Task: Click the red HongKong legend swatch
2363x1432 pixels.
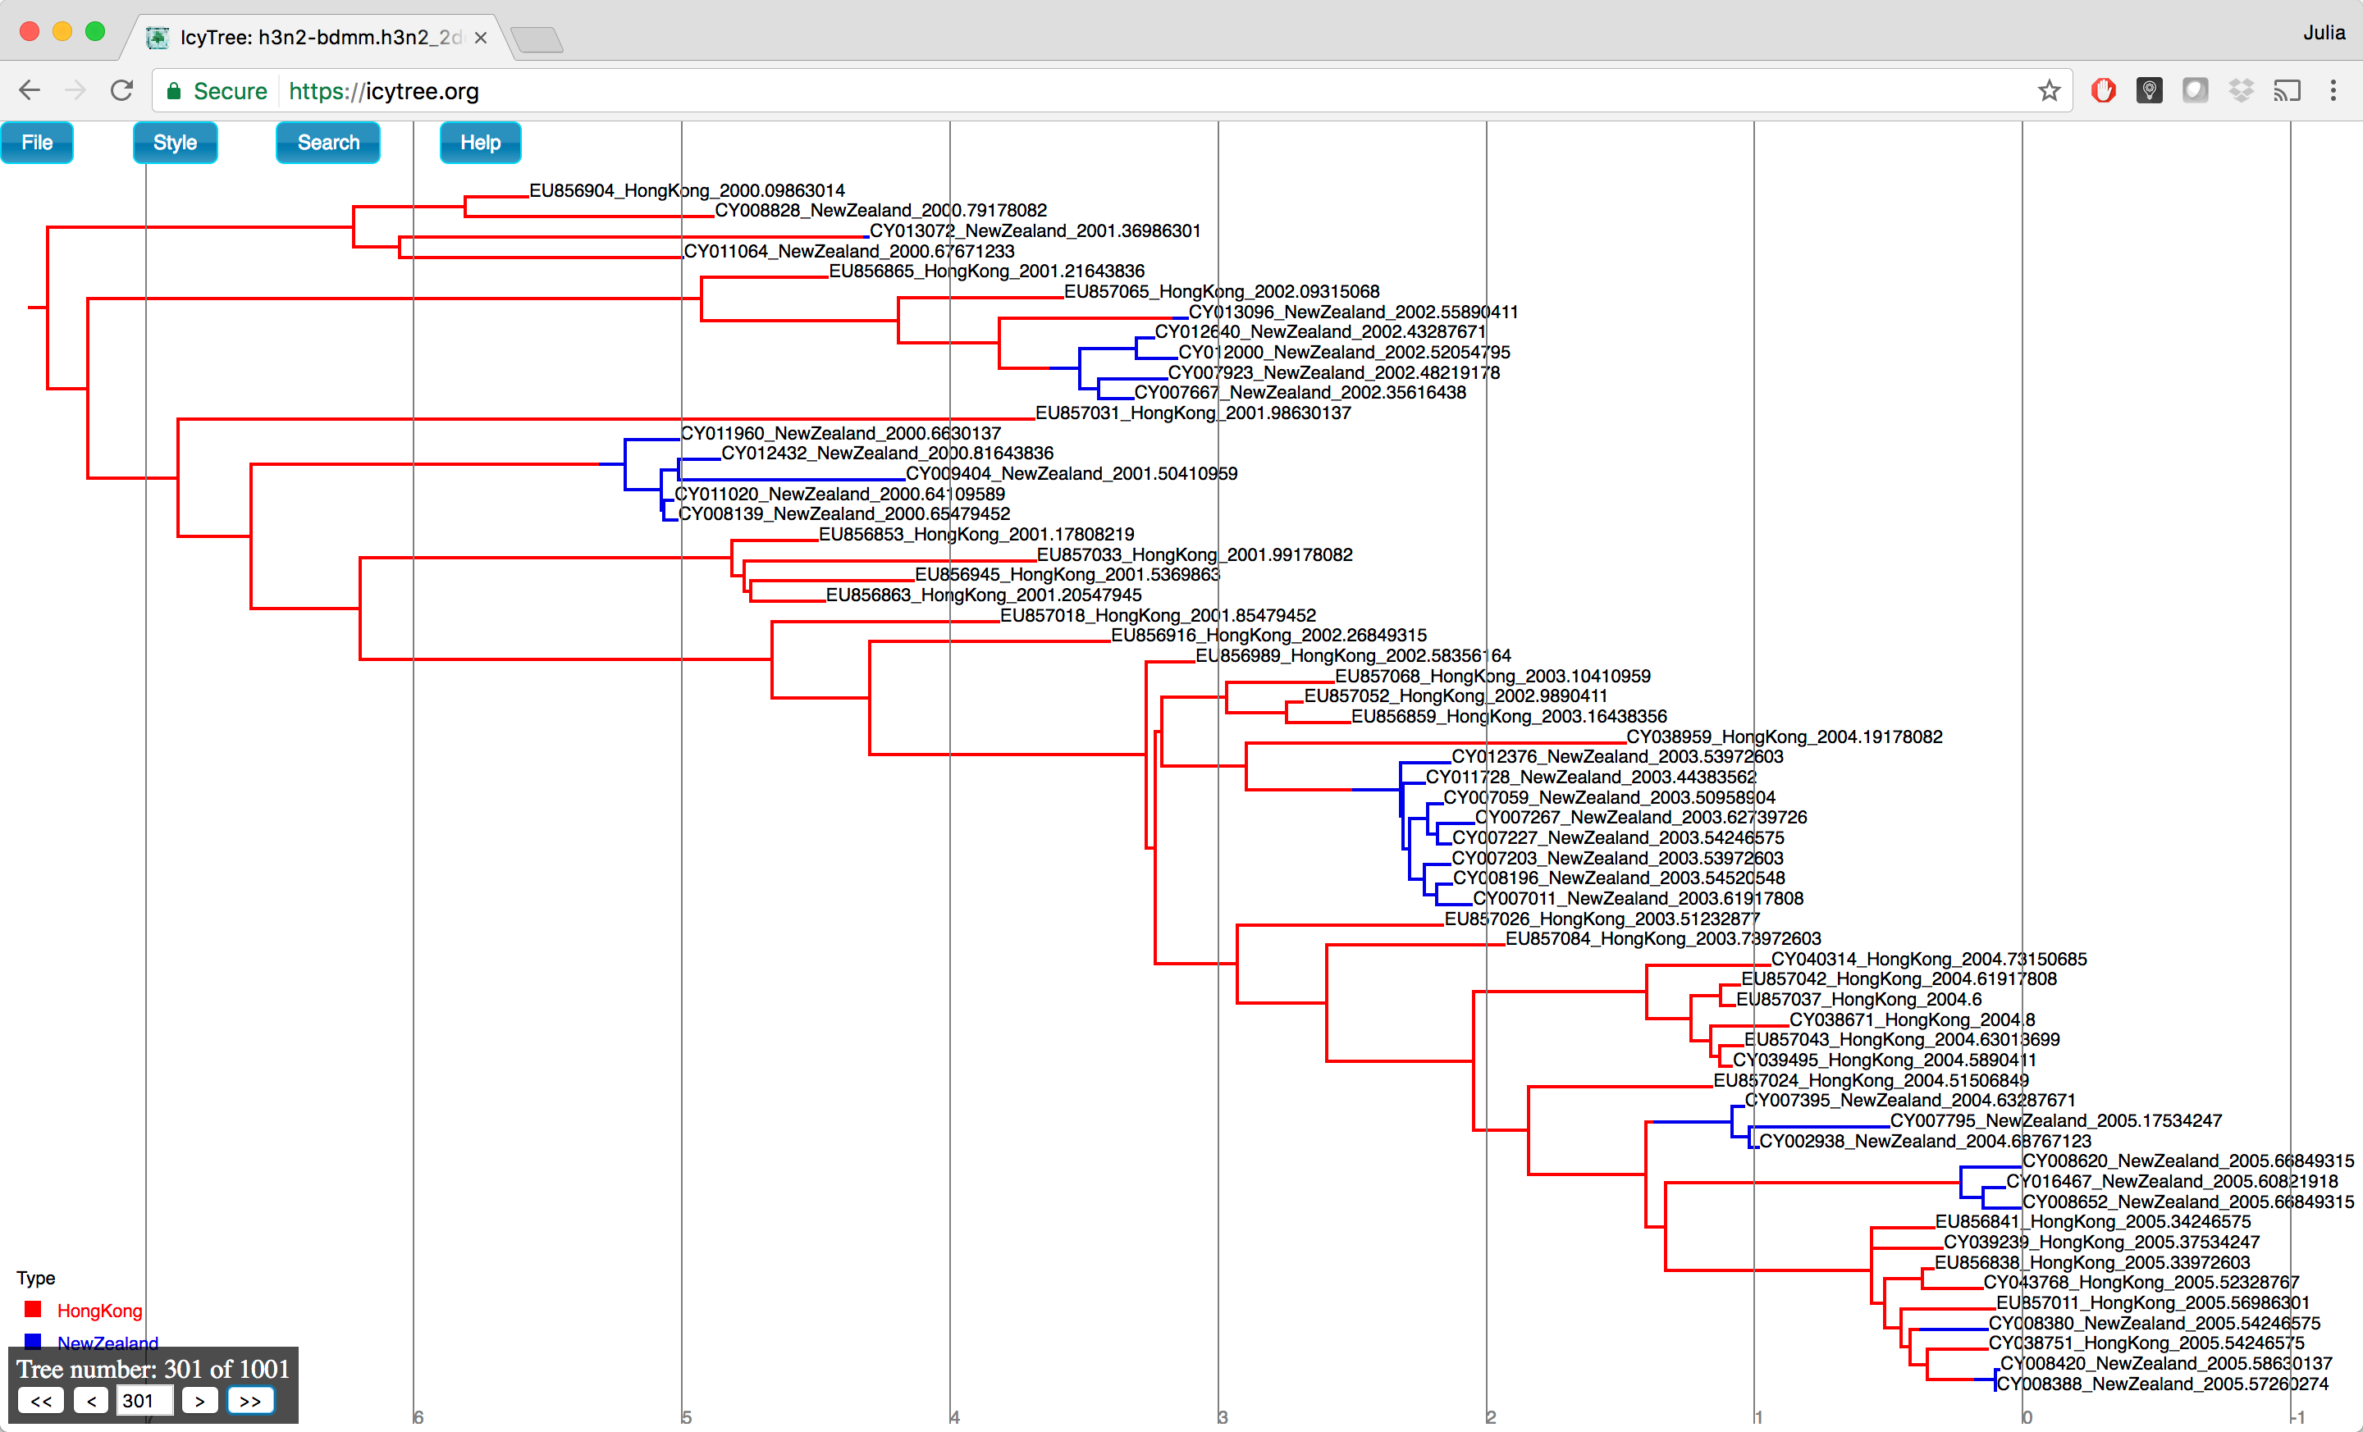Action: 34,1309
